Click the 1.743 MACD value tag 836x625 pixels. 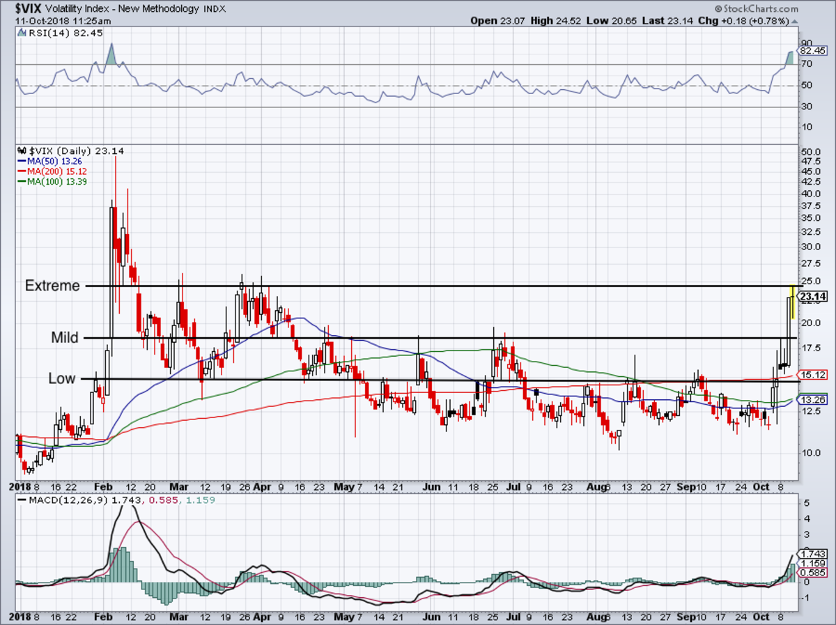click(812, 553)
